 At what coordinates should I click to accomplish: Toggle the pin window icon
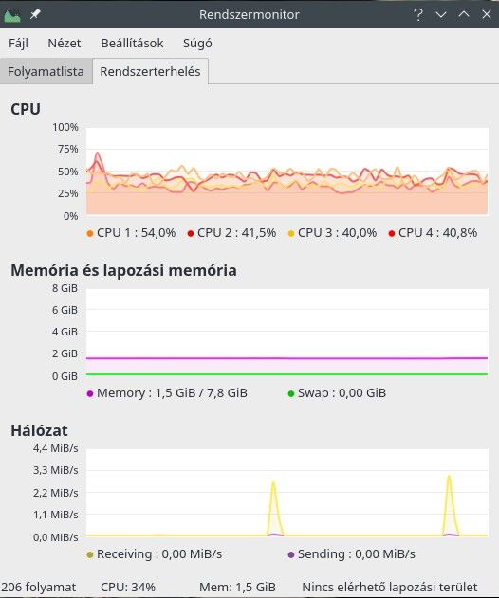[35, 14]
